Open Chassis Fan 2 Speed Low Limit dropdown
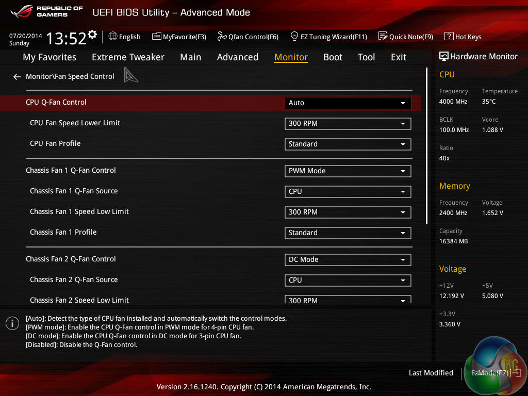 click(348, 299)
